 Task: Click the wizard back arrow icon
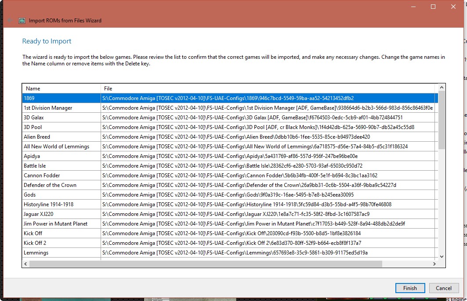(x=9, y=21)
